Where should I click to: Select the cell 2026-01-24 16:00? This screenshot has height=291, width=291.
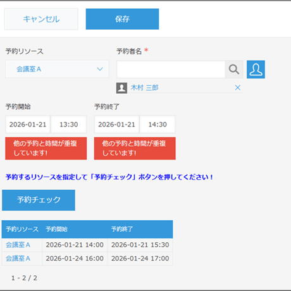(x=75, y=258)
